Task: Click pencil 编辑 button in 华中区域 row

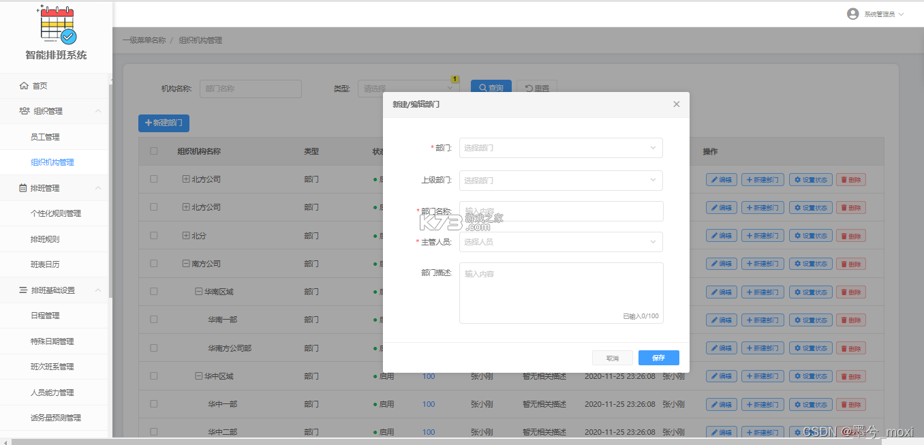Action: (721, 376)
